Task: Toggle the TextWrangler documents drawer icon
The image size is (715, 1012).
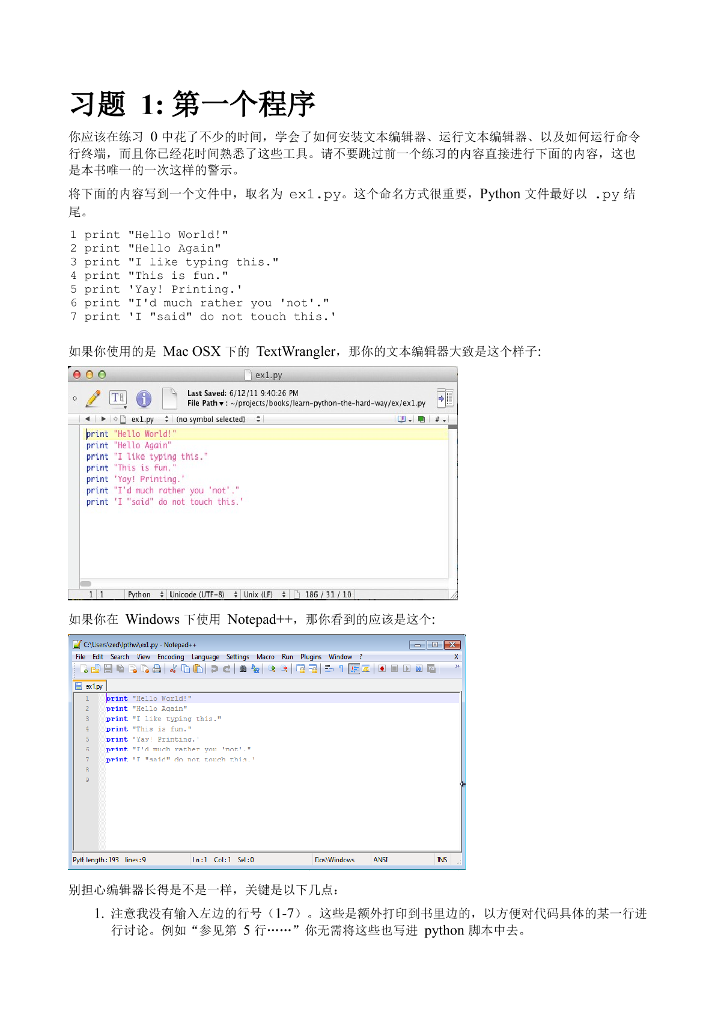Action: click(x=445, y=398)
